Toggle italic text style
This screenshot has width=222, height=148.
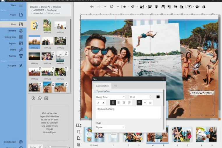click(x=98, y=103)
